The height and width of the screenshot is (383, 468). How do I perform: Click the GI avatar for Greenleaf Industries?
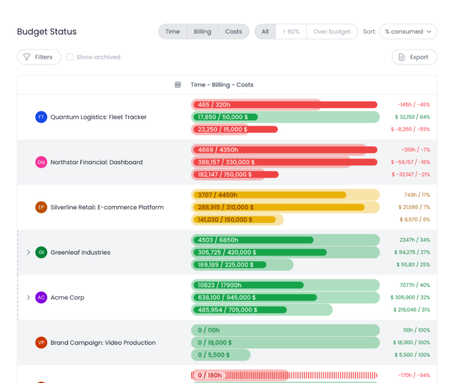41,253
